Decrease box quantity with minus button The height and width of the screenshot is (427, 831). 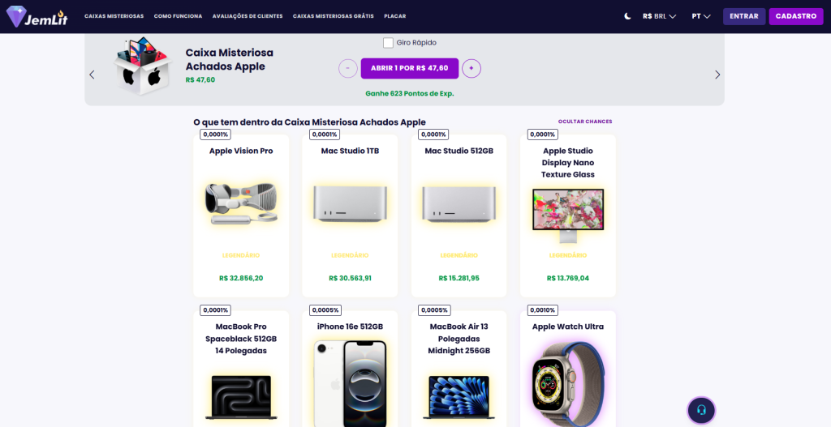coord(347,69)
